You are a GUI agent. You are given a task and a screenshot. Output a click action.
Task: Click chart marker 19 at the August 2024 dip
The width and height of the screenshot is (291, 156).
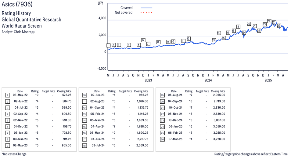(243, 33)
